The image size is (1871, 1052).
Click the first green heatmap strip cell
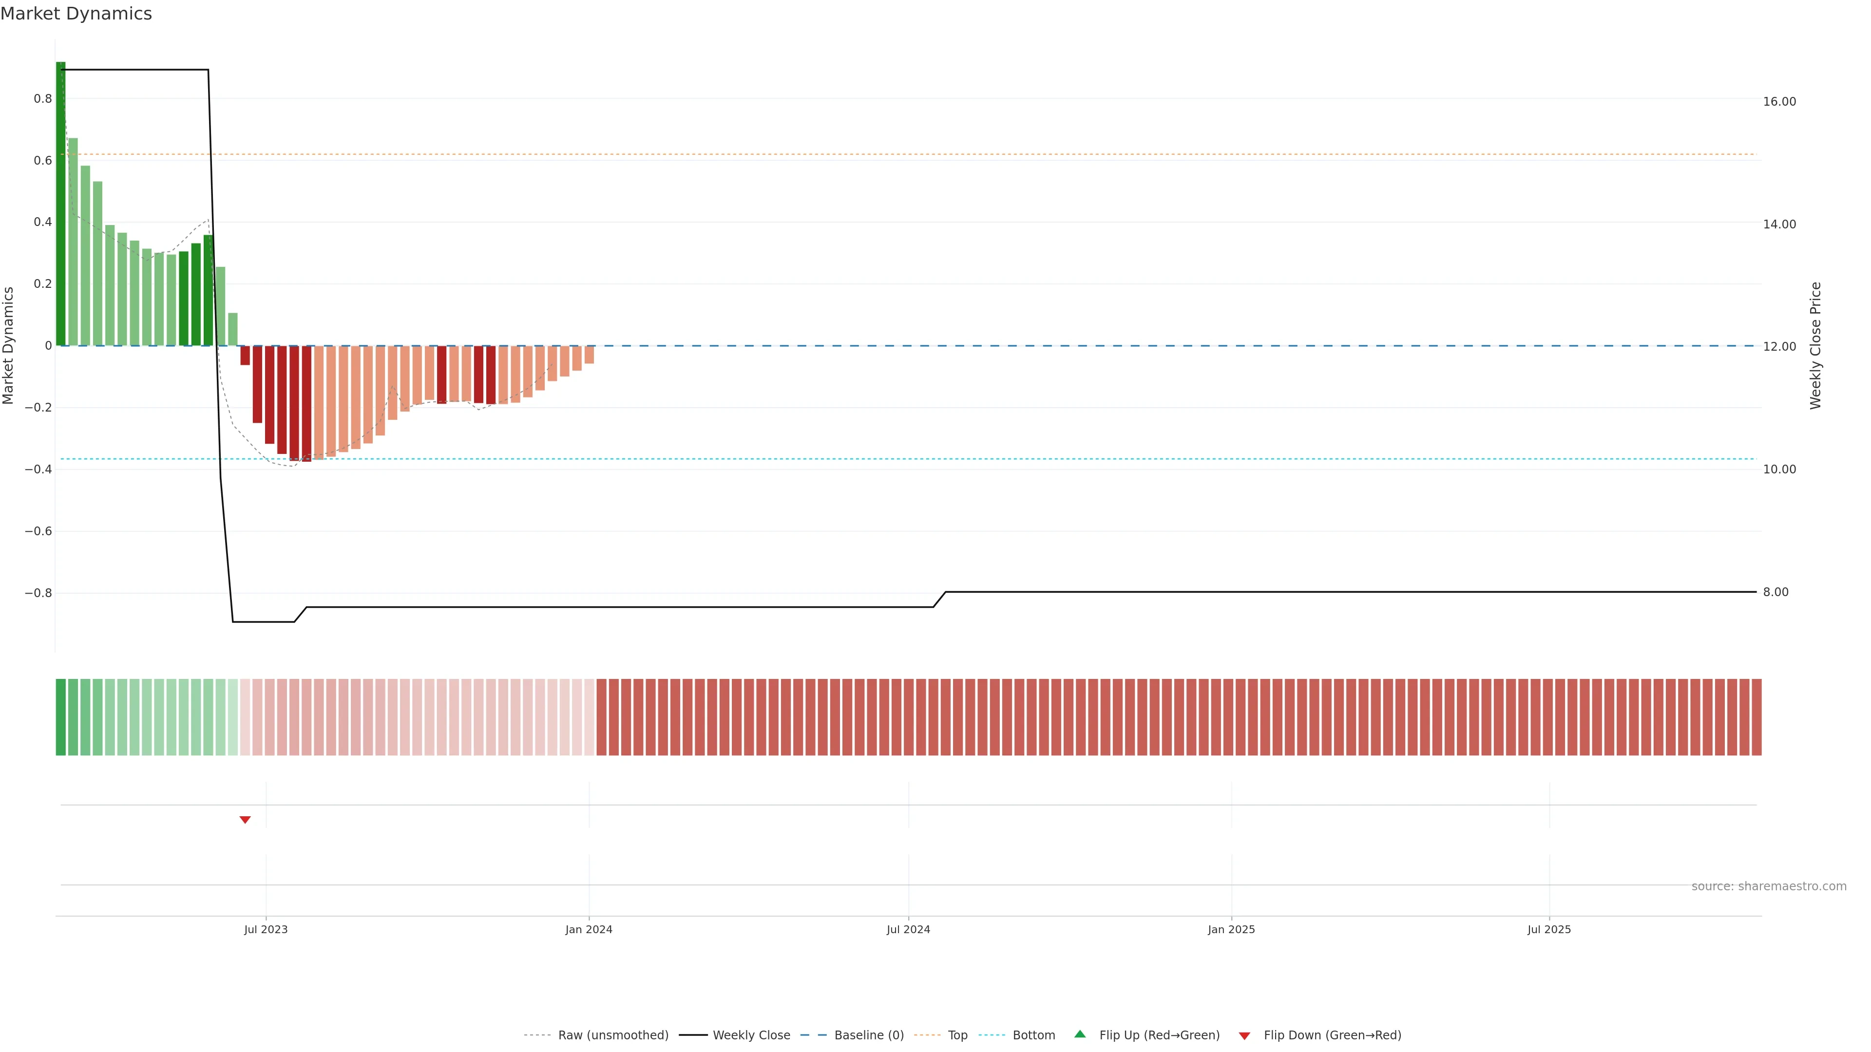click(61, 717)
